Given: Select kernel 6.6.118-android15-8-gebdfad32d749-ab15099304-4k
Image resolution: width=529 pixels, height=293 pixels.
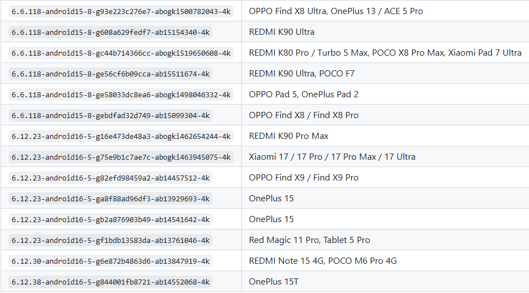Looking at the screenshot, I should [x=110, y=115].
